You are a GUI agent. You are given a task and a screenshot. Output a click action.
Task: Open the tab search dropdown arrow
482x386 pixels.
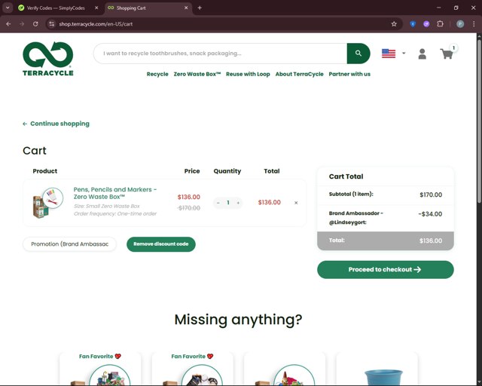coord(8,8)
